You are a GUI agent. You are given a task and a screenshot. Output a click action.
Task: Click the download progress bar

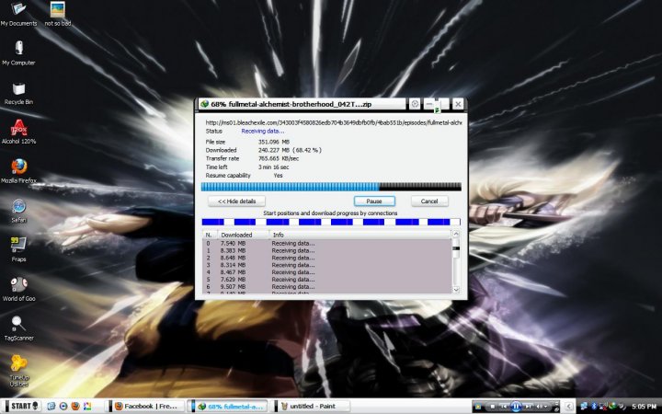(330, 185)
